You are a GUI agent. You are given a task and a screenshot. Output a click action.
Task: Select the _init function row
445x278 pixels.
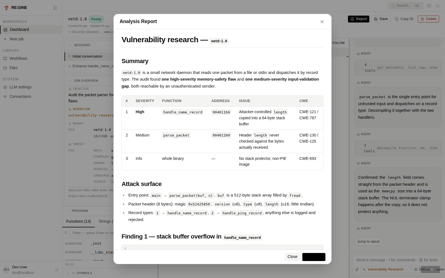point(88,244)
